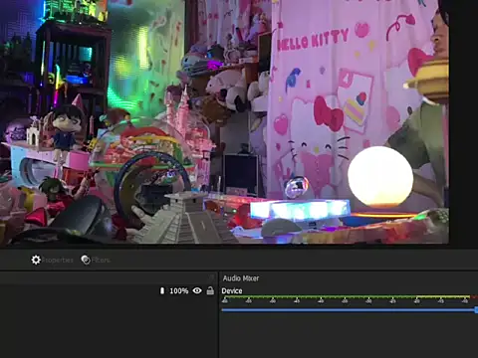The height and width of the screenshot is (358, 478).
Task: Toggle source visibility with the eye icon
Action: point(197,290)
